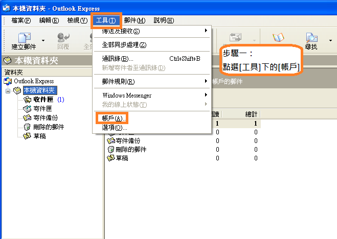
Task: Click the greyed Send/Receive toolbar icon
Action: point(235,37)
